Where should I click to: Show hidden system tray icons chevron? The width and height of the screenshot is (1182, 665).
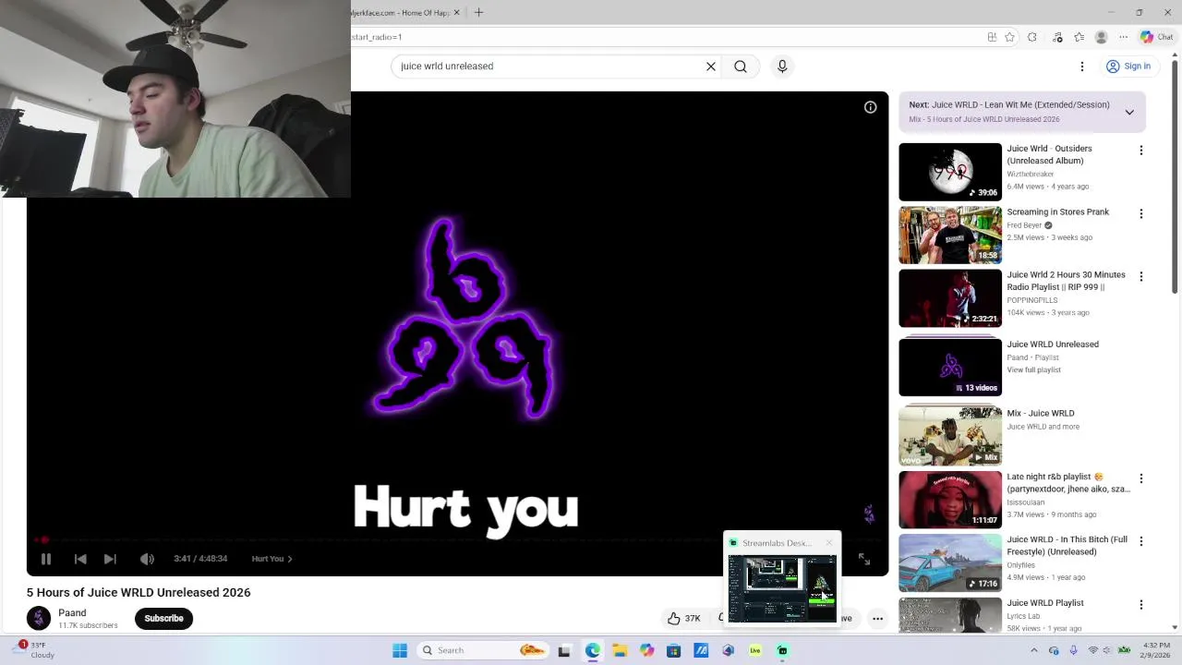click(x=1033, y=650)
